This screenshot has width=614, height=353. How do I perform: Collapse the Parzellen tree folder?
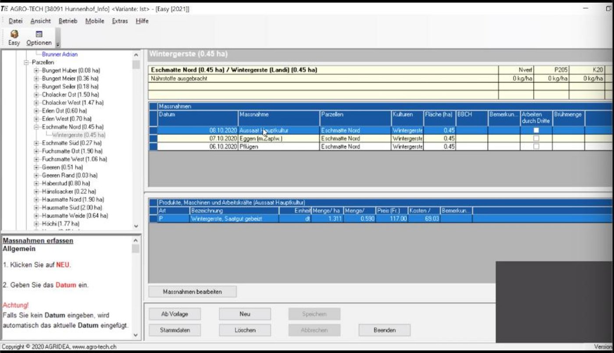tap(26, 63)
